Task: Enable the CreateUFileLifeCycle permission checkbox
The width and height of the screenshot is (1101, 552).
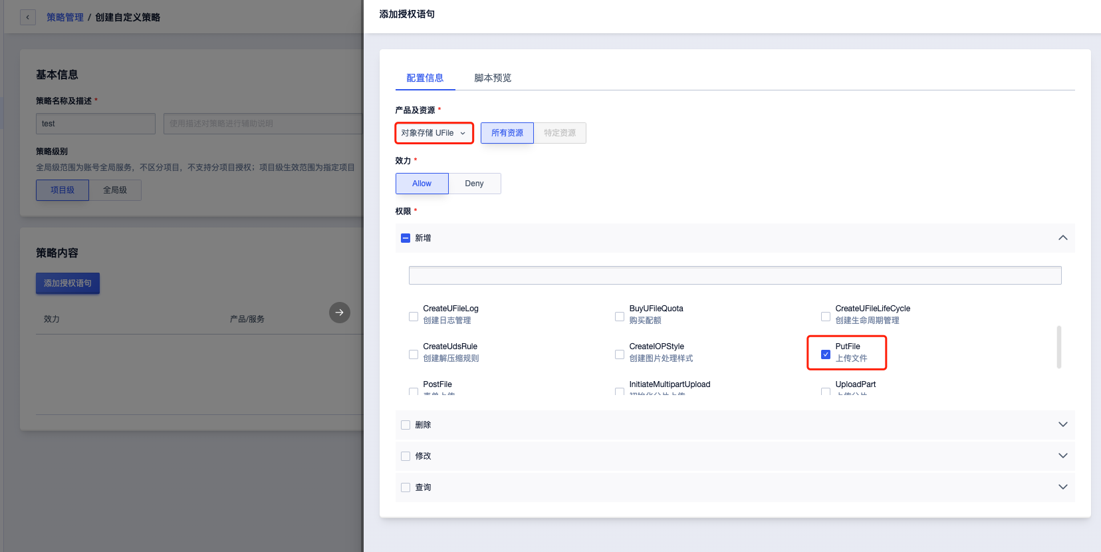Action: [825, 317]
